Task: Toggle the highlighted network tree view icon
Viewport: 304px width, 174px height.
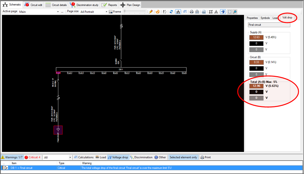Action: [178, 11]
